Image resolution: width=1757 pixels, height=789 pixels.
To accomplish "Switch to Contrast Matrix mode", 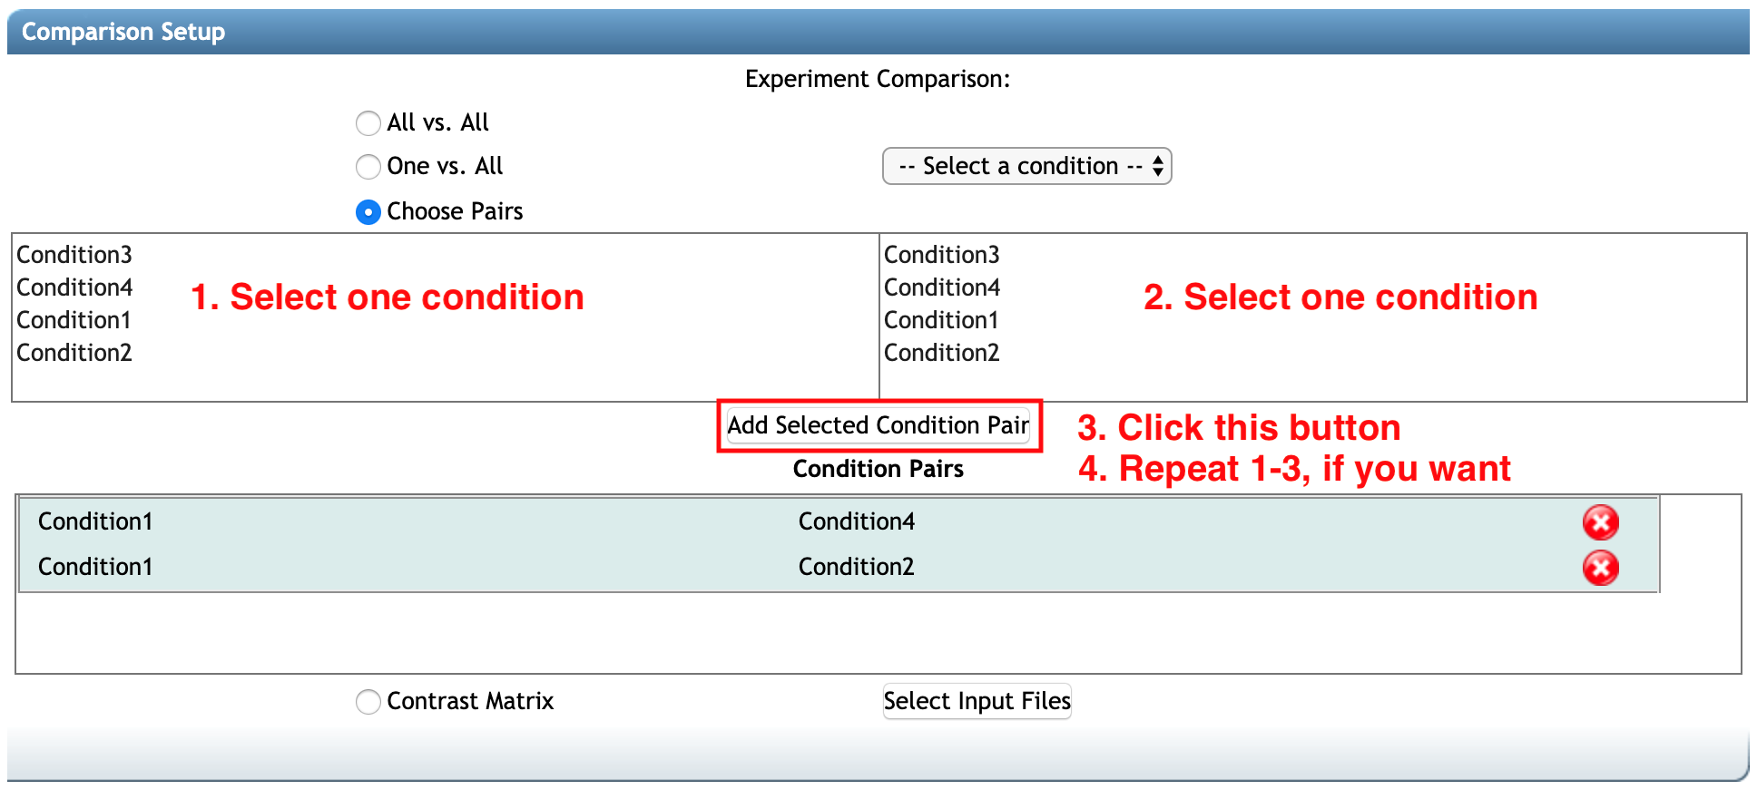I will pyautogui.click(x=368, y=701).
